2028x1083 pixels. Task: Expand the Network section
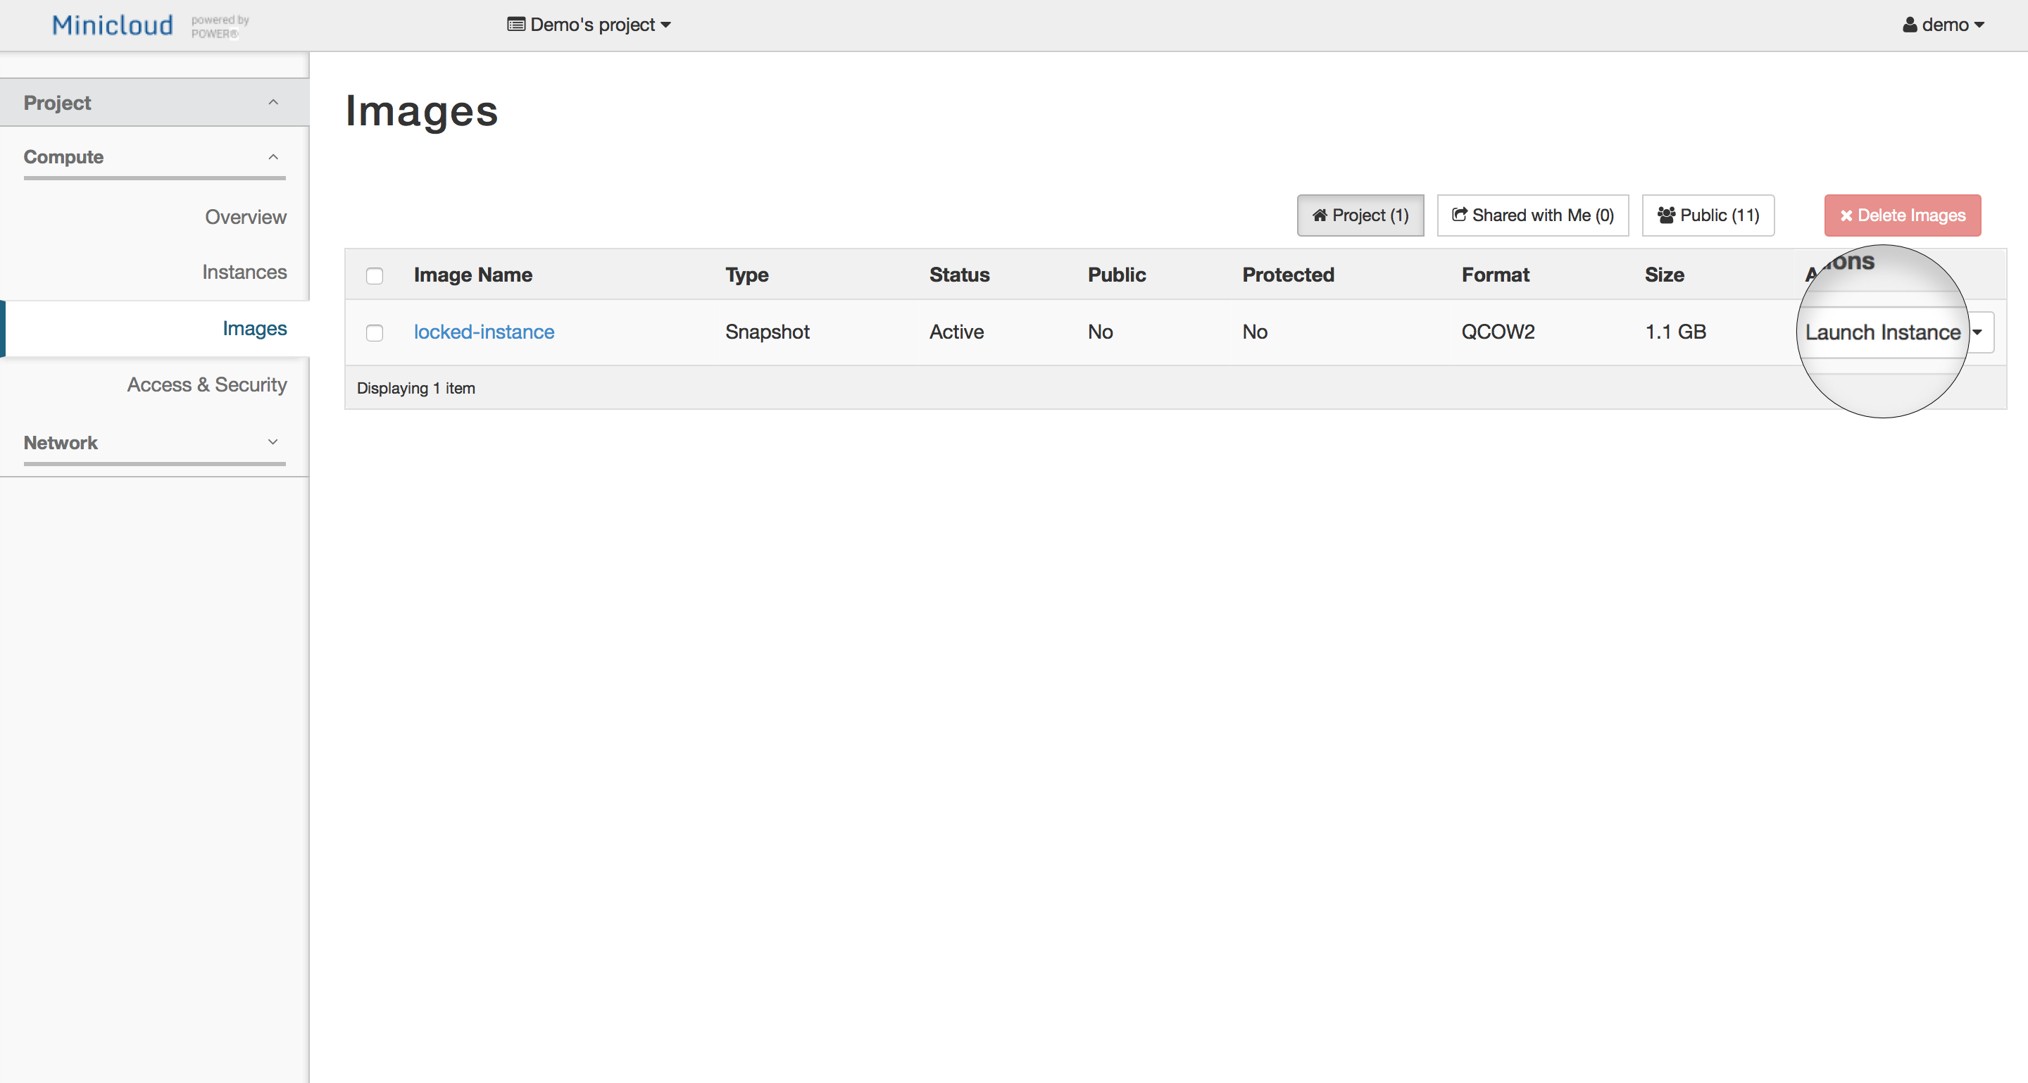coord(273,442)
